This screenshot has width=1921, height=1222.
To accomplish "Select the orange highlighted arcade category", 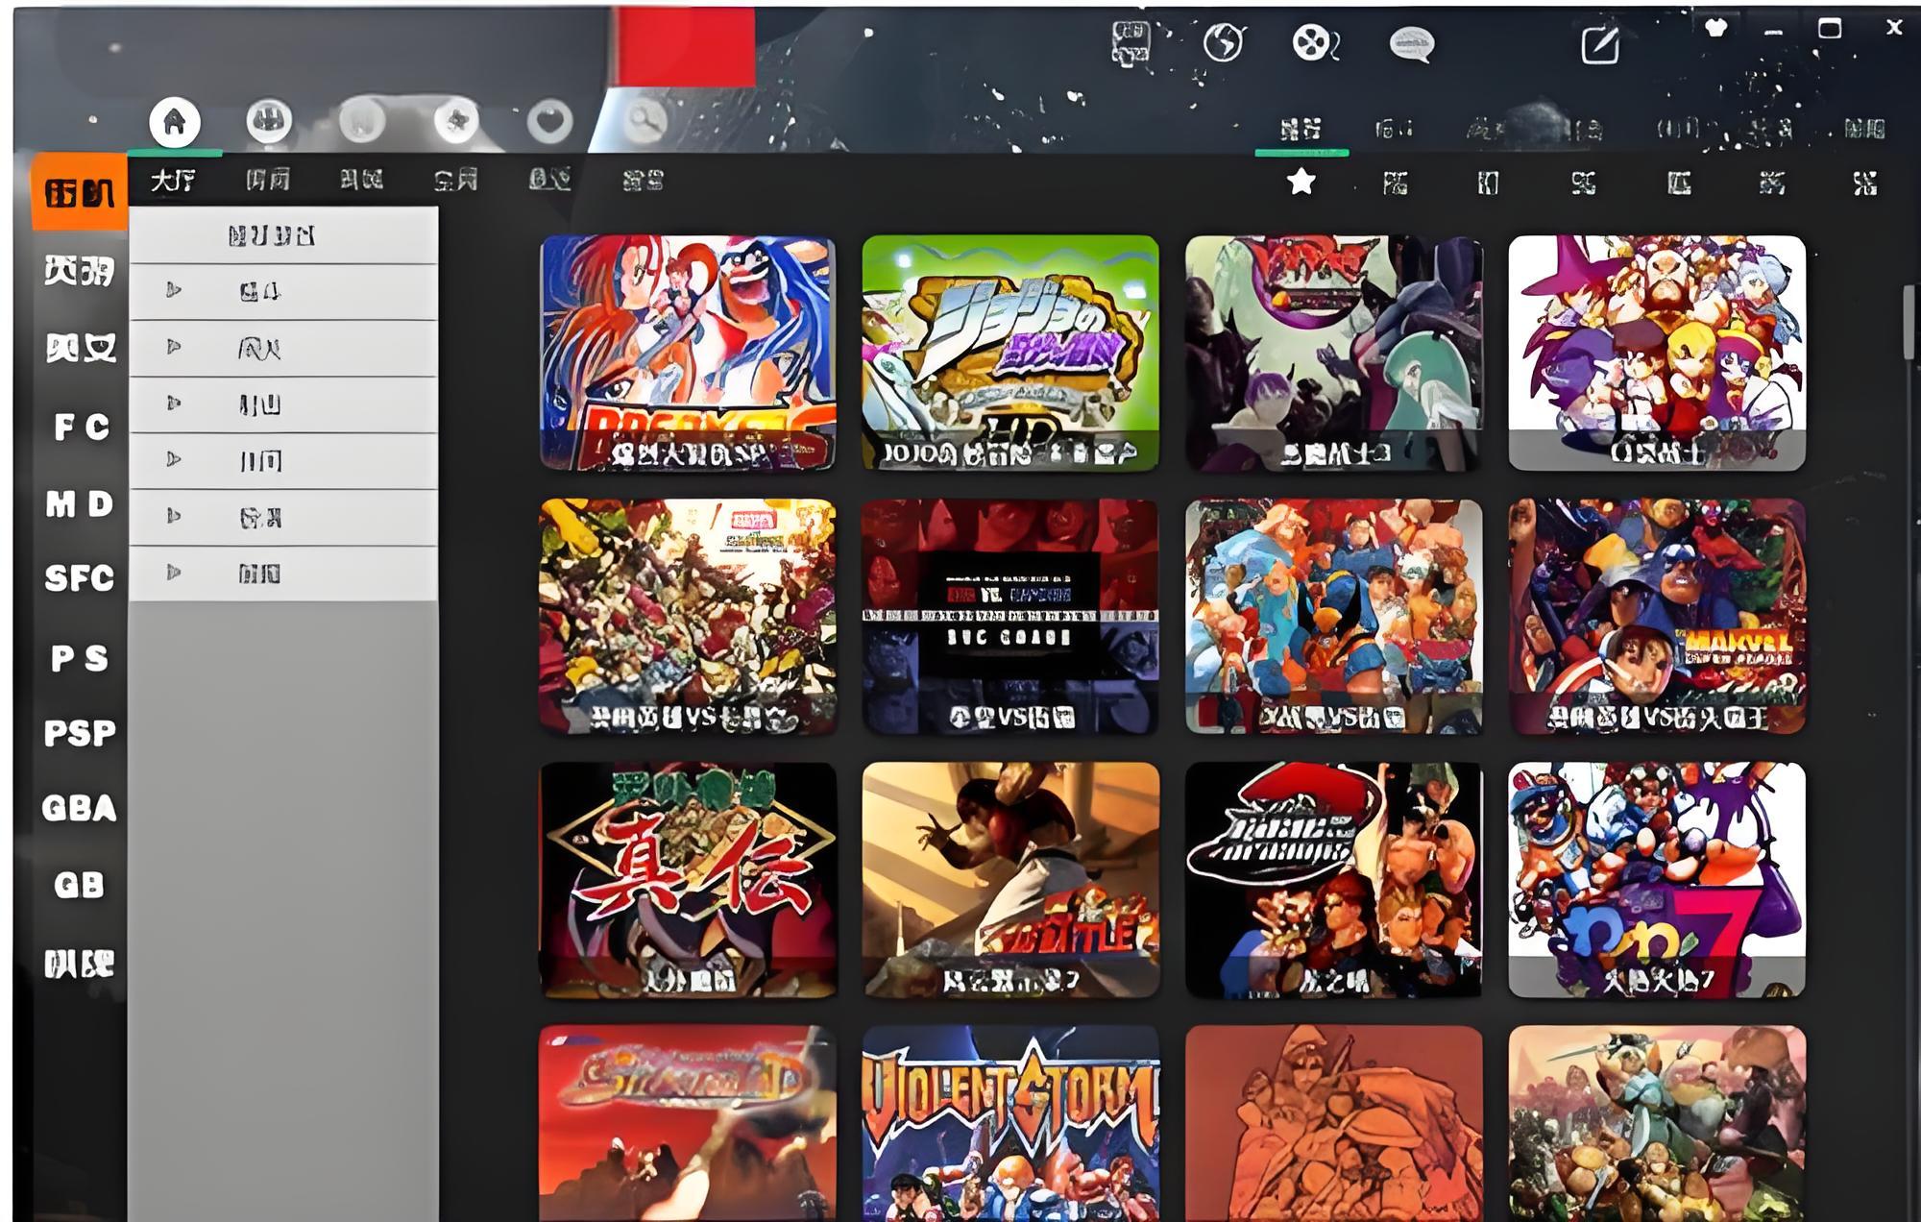I will (x=80, y=192).
